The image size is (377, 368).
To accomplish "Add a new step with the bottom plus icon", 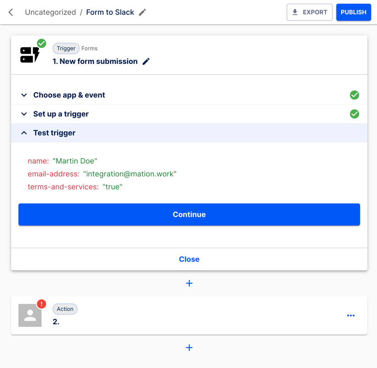I will tap(189, 347).
